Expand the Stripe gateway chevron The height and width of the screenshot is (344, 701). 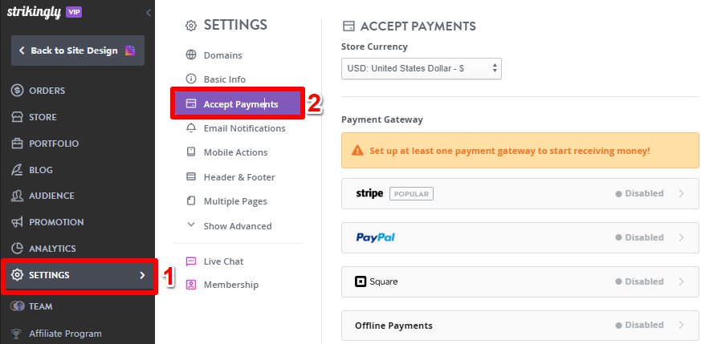(x=681, y=193)
